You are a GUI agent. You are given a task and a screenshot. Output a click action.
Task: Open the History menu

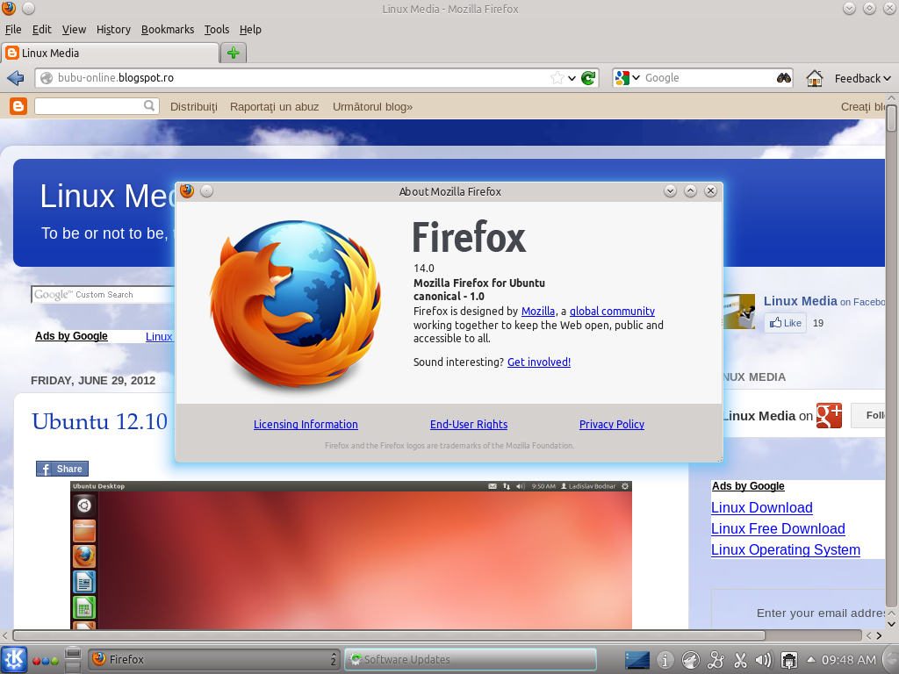coord(113,29)
